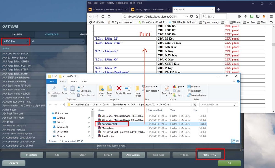Click Select all in Explorer ribbon
The image size is (275, 168).
(x=194, y=87)
